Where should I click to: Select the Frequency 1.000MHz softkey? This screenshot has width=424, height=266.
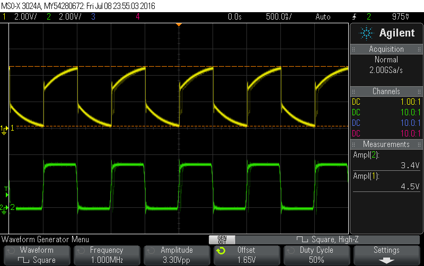coord(107,255)
